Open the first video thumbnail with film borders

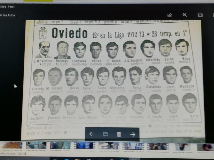[x=84, y=146]
